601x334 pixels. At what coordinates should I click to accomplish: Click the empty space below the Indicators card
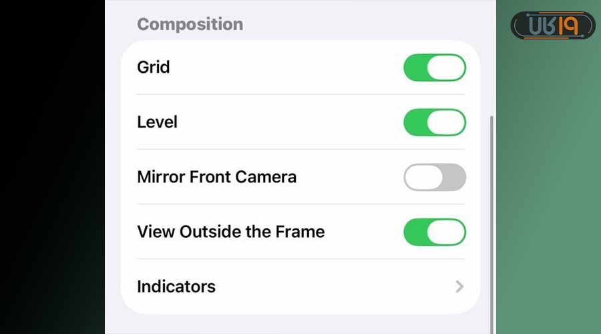click(x=300, y=325)
